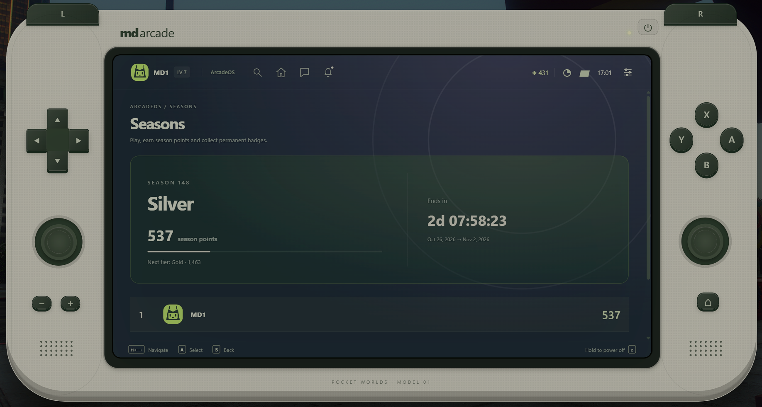This screenshot has height=407, width=762.
Task: Click the A face button
Action: [x=732, y=140]
